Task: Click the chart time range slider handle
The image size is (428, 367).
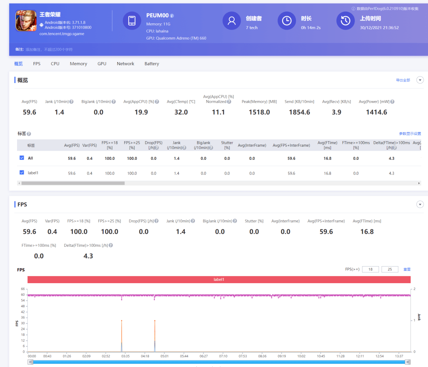Action: pyautogui.click(x=30, y=362)
